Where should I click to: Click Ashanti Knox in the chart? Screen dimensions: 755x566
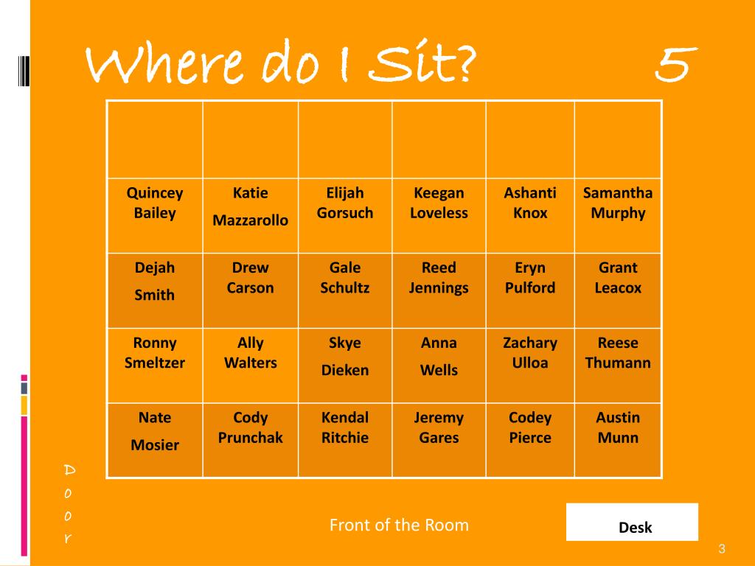coord(530,216)
